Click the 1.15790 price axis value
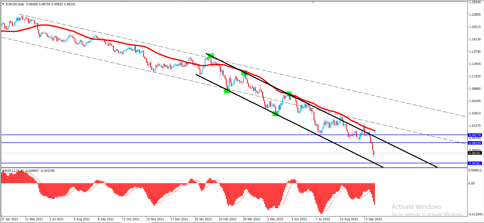Viewport: 484px width, 223px height. click(x=475, y=51)
